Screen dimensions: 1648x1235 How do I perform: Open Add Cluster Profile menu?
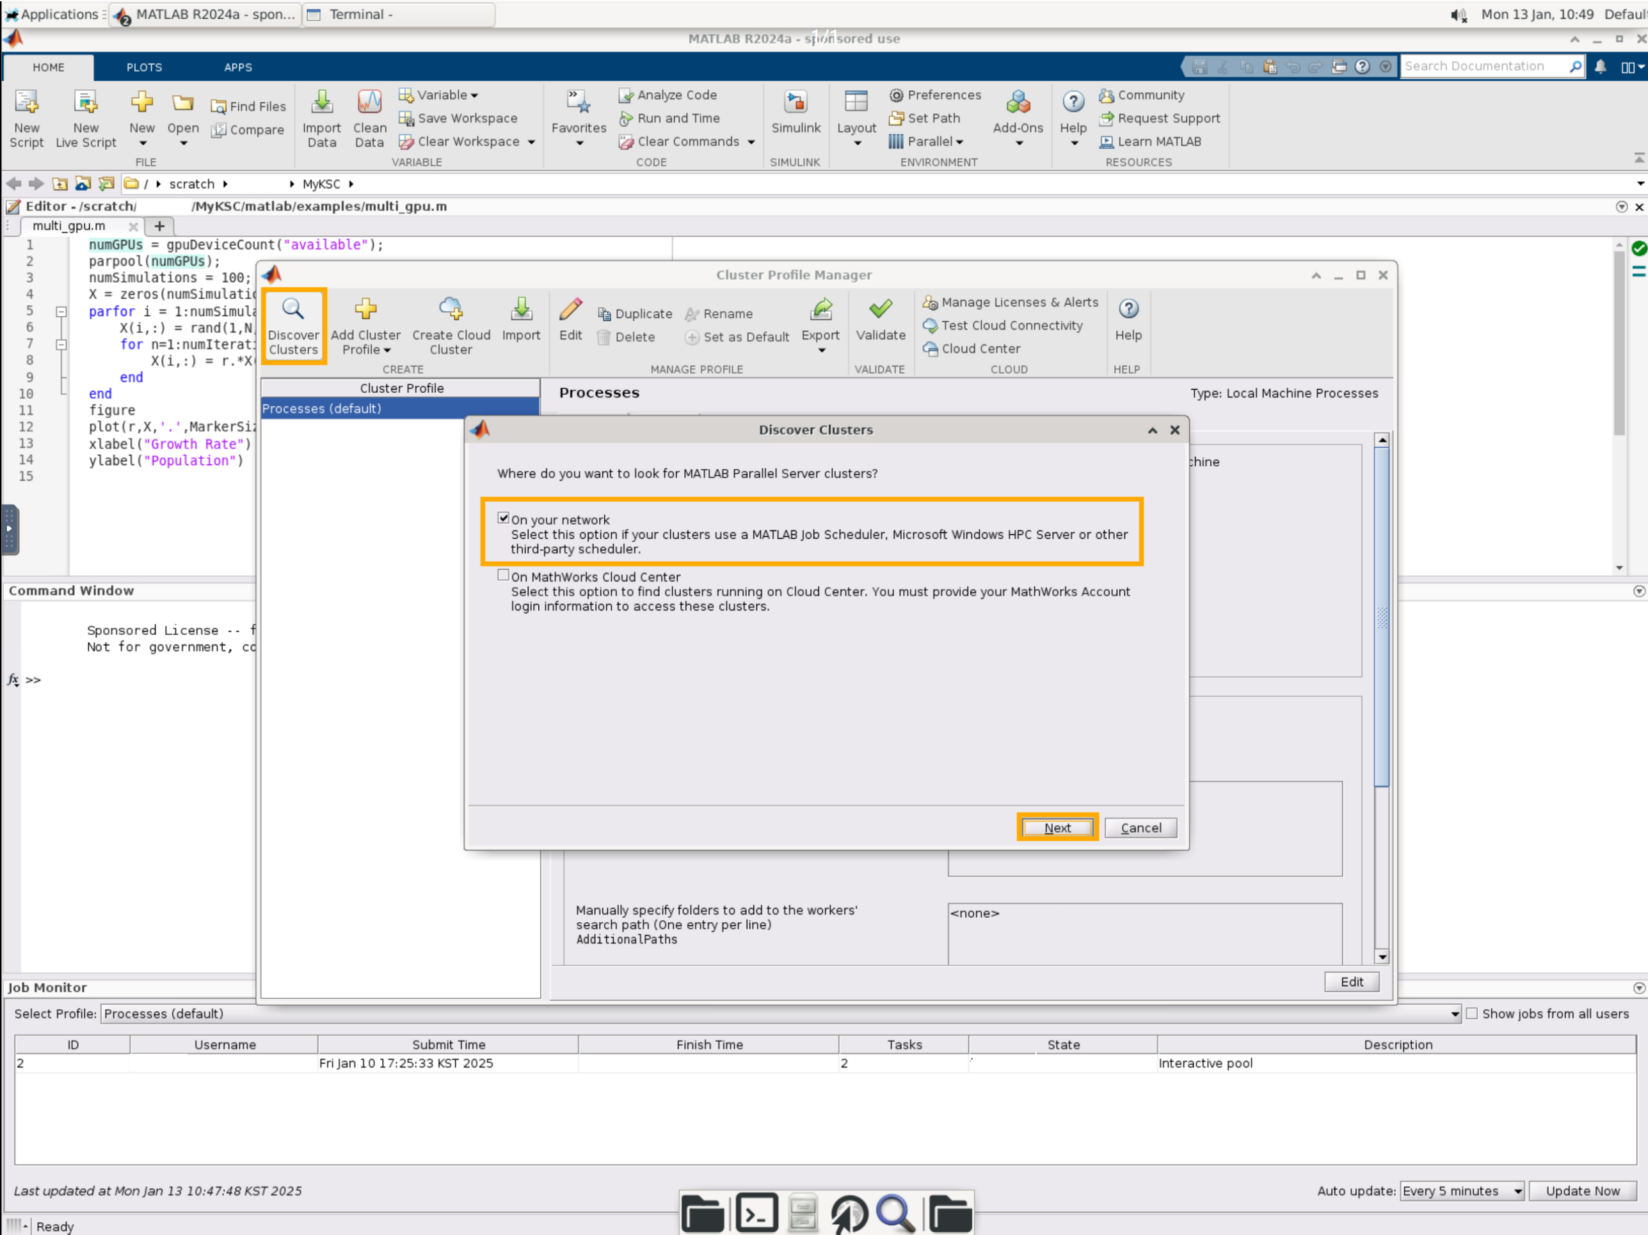pyautogui.click(x=365, y=326)
